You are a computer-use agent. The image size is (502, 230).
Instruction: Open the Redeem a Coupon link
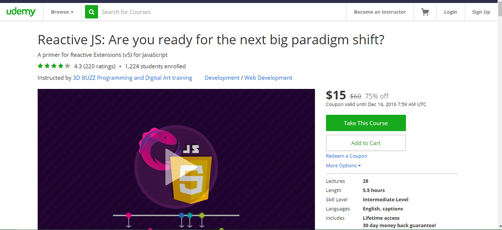(x=346, y=156)
